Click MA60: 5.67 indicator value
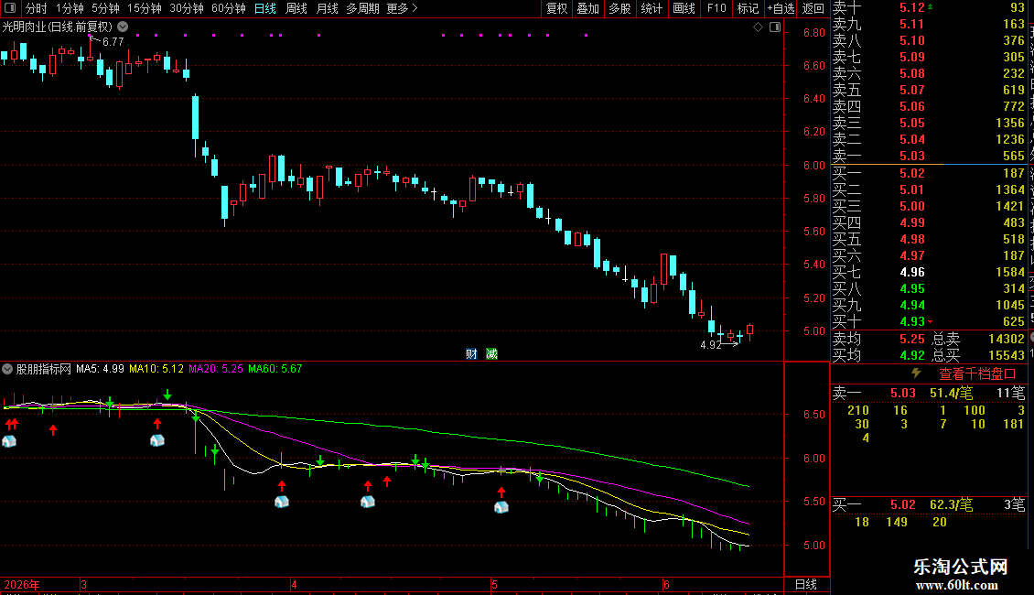This screenshot has width=1034, height=595. (275, 369)
